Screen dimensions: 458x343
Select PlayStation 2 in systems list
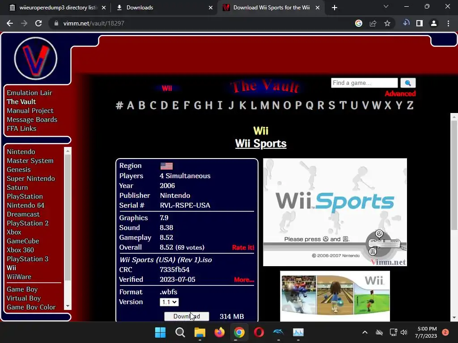point(28,223)
